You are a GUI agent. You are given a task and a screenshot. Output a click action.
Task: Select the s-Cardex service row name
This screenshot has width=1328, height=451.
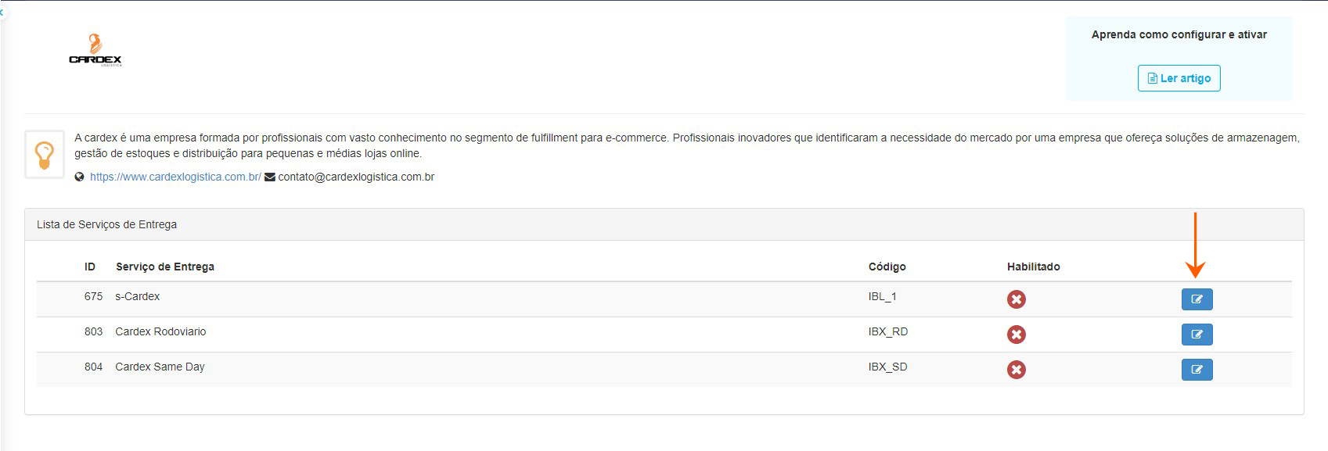coord(137,297)
